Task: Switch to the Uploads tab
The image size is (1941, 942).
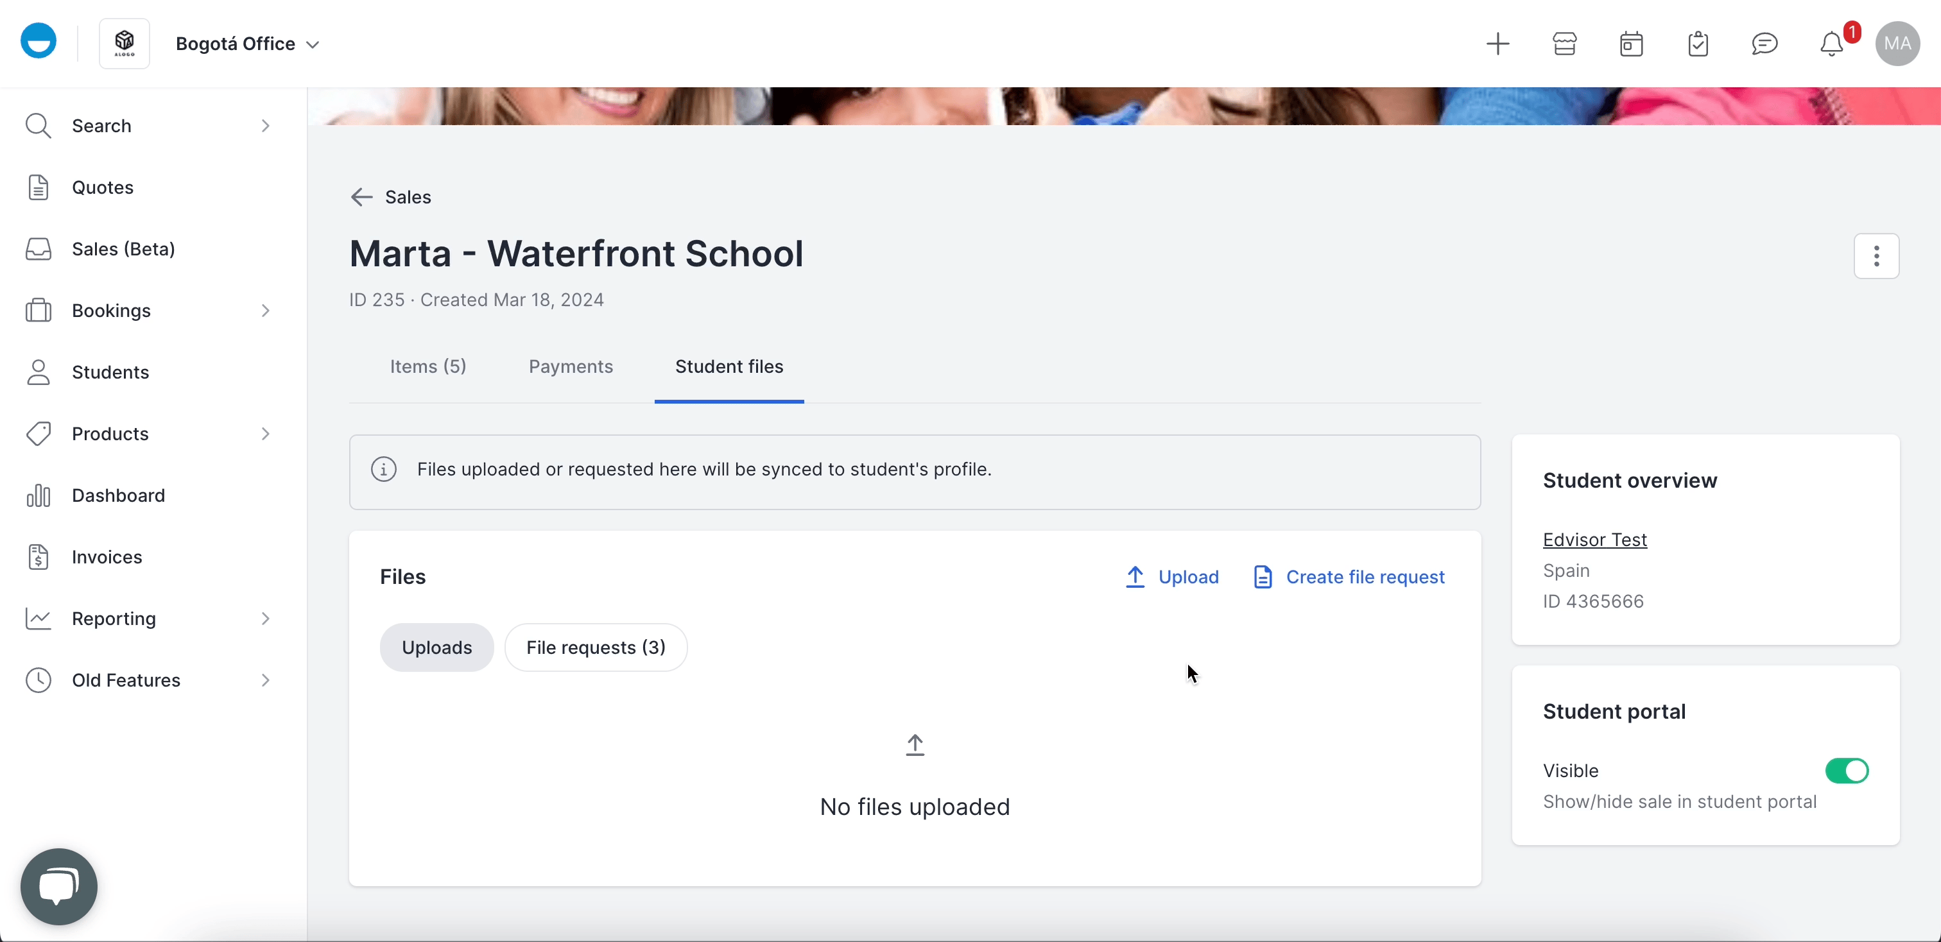Action: [x=437, y=646]
